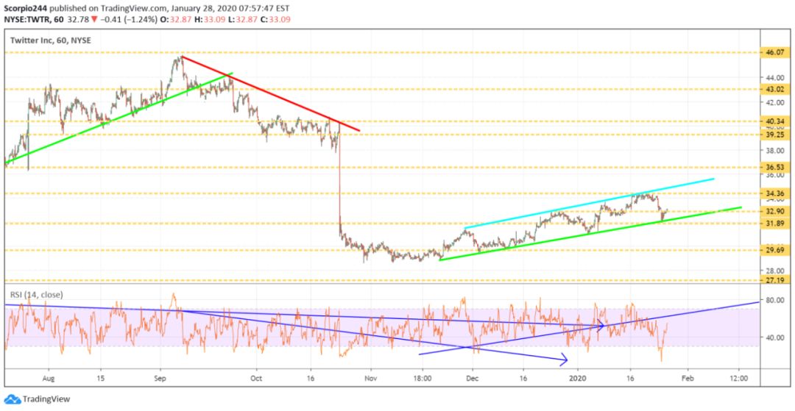Click the Feb label on the time axis
Screen dimensions: 795x411
point(687,378)
